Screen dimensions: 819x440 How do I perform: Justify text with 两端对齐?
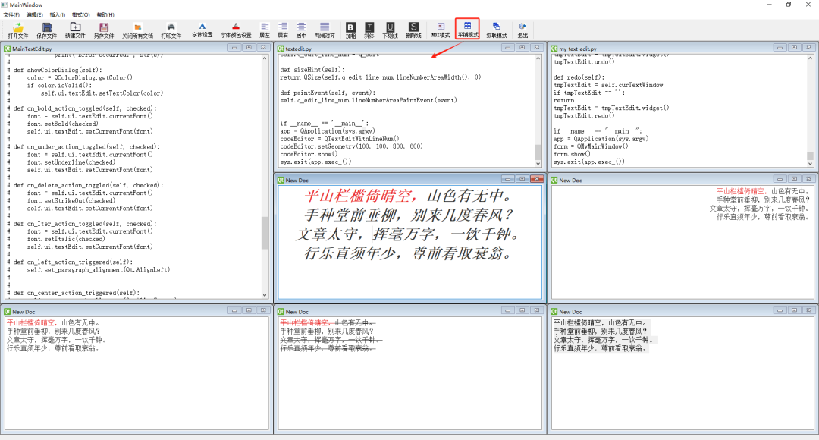pos(325,30)
